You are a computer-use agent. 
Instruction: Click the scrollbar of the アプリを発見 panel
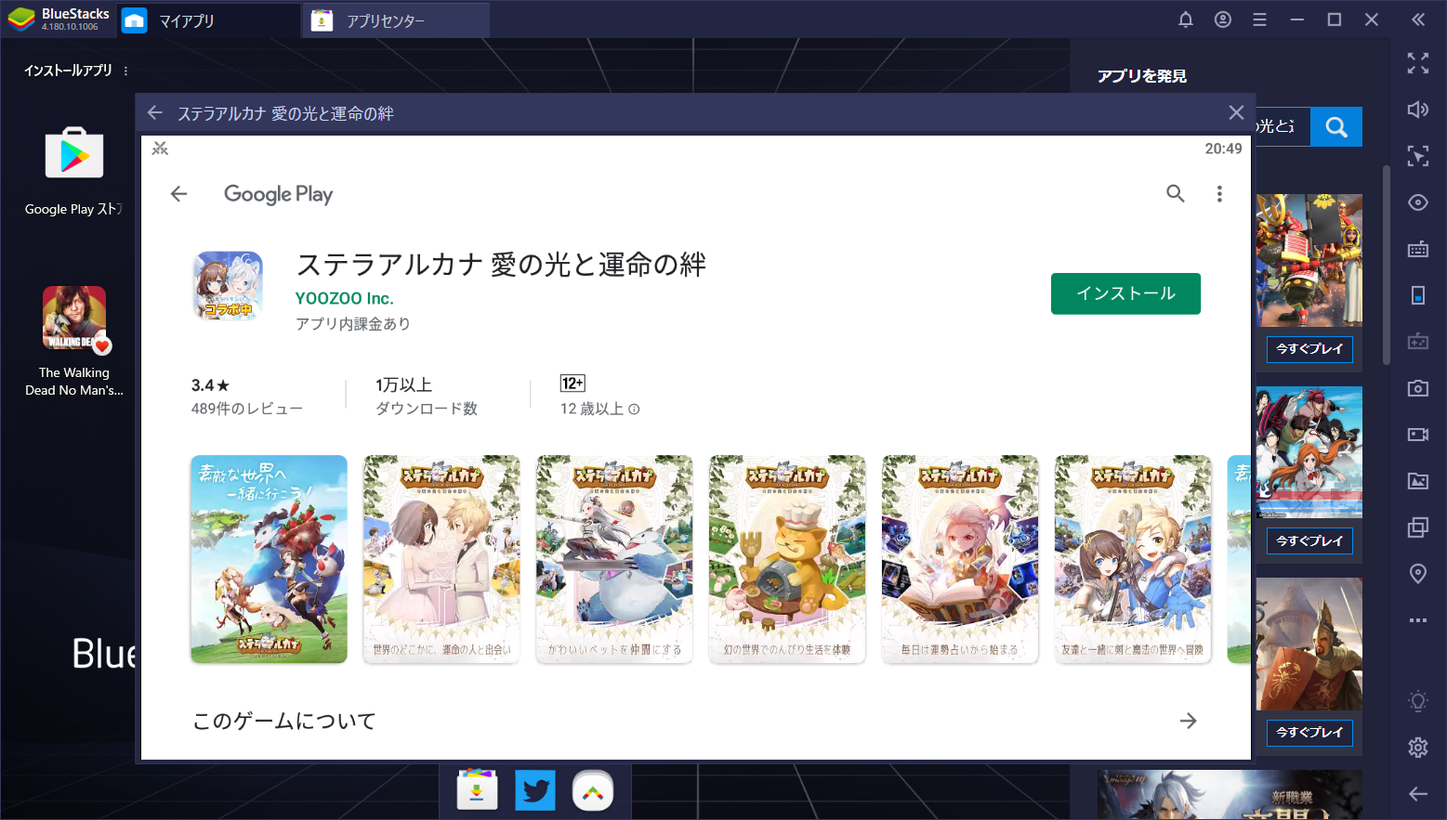[x=1387, y=265]
